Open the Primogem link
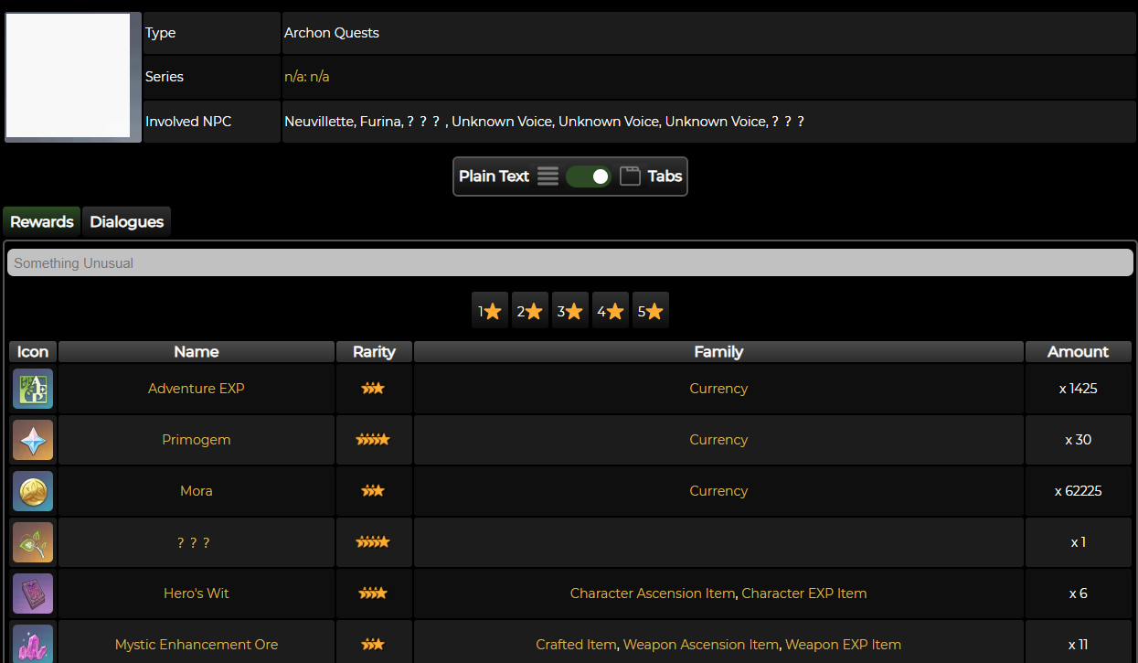Viewport: 1138px width, 663px height. pyautogui.click(x=197, y=440)
